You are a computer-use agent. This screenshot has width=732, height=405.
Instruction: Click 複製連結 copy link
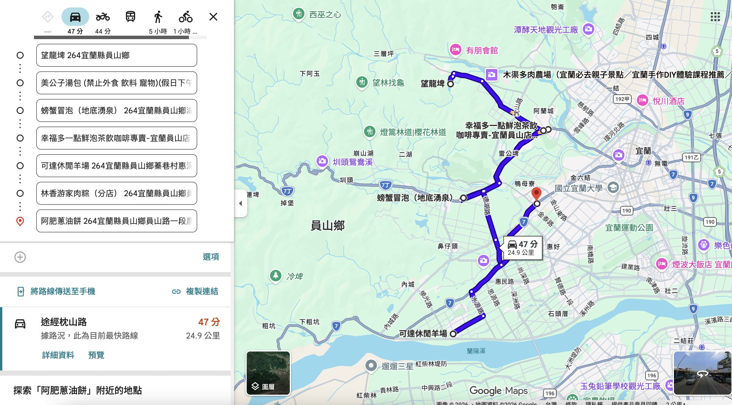202,291
